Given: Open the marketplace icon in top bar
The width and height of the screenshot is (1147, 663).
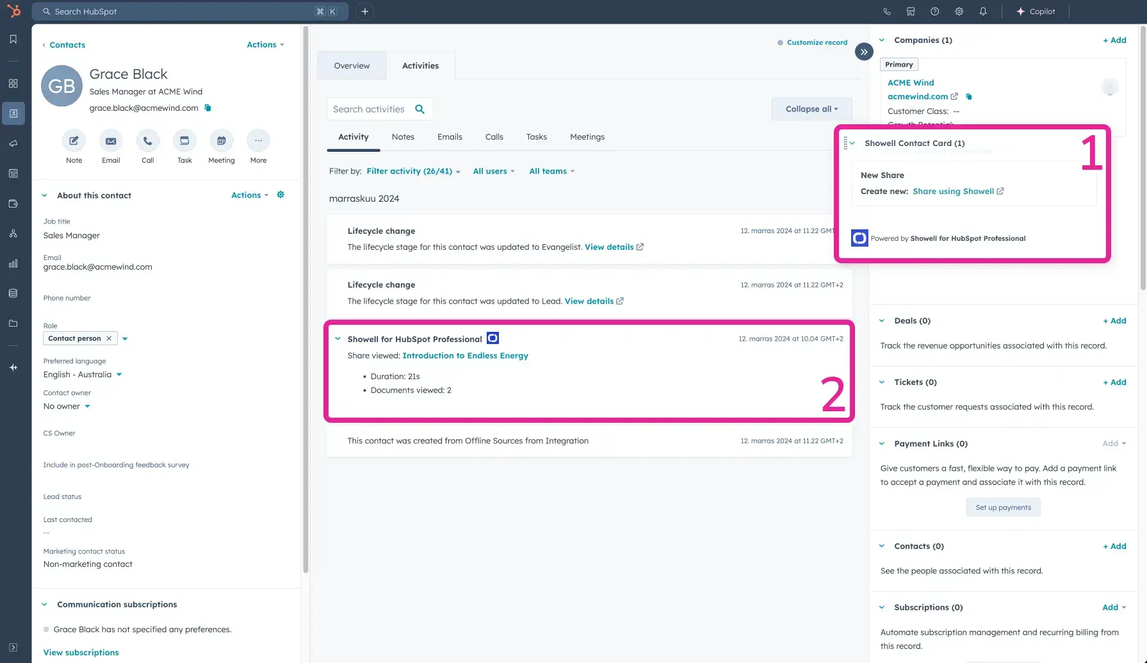Looking at the screenshot, I should pyautogui.click(x=911, y=12).
